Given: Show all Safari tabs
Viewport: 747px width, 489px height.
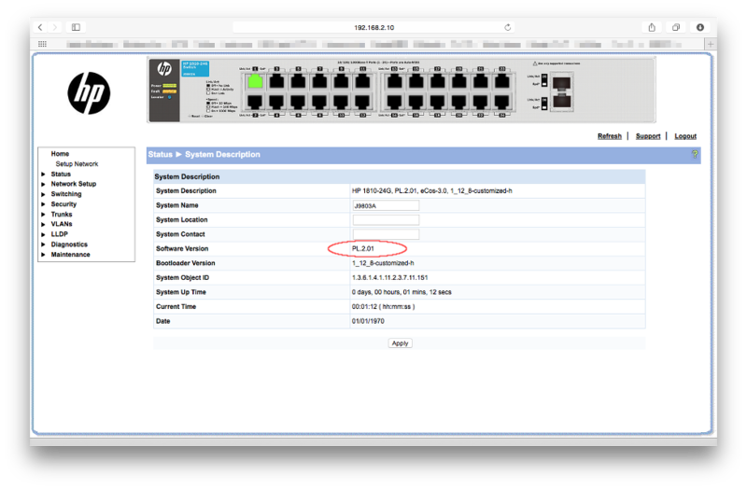Looking at the screenshot, I should coord(675,27).
